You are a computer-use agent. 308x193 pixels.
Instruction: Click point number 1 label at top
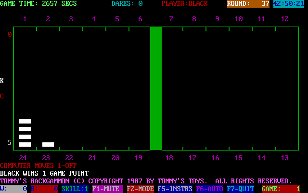[25, 19]
